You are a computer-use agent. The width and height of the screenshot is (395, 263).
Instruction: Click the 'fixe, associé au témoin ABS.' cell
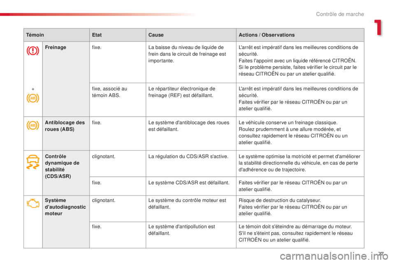(x=109, y=92)
